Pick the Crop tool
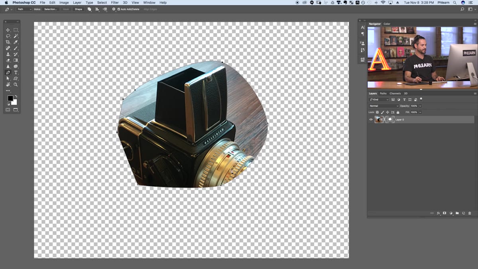 [8, 42]
